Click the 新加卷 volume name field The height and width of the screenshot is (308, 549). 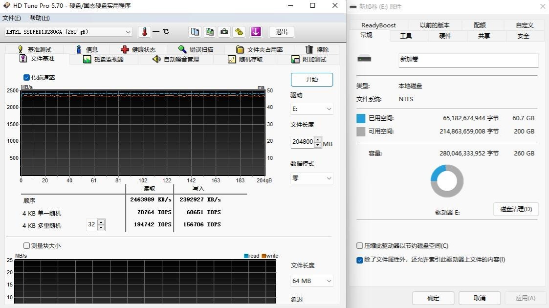point(468,60)
